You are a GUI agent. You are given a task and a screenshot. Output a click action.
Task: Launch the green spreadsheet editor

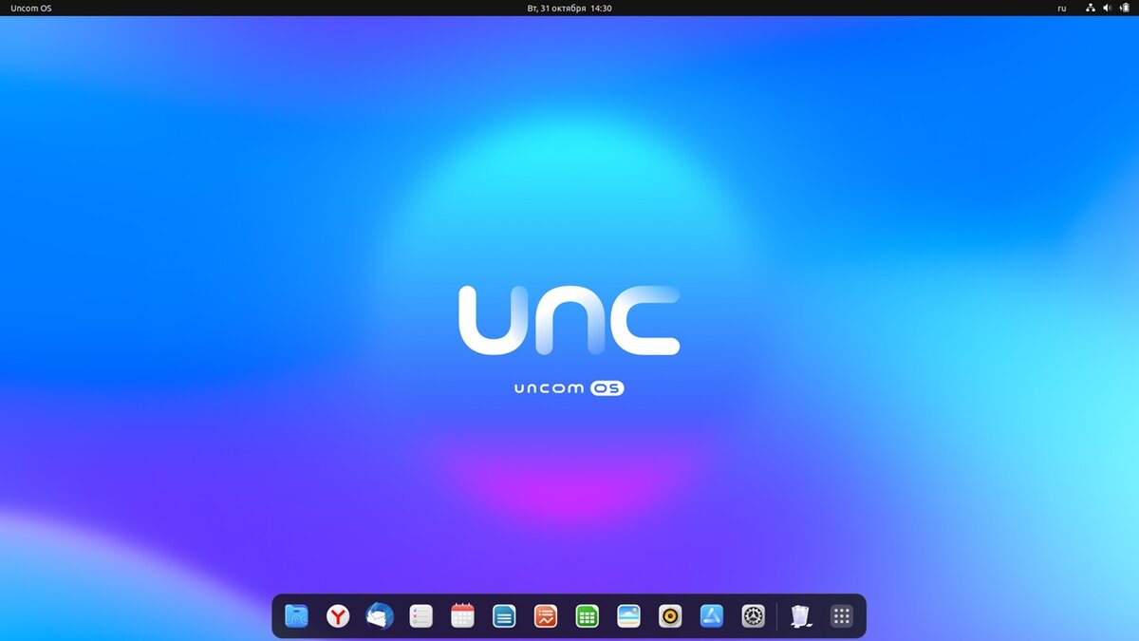[x=588, y=616]
